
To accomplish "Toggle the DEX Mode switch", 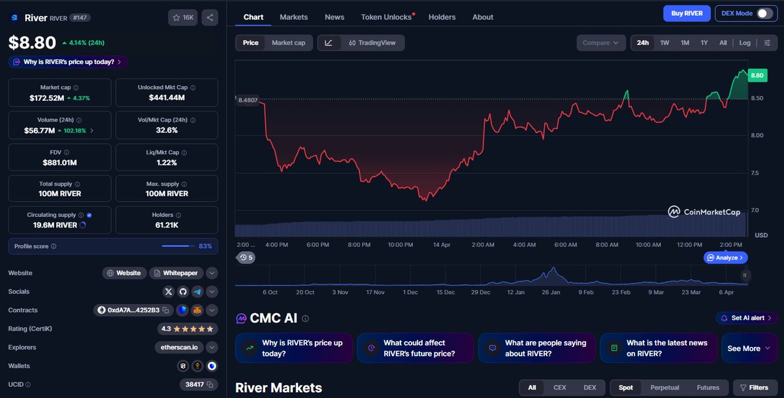I will click(x=764, y=13).
